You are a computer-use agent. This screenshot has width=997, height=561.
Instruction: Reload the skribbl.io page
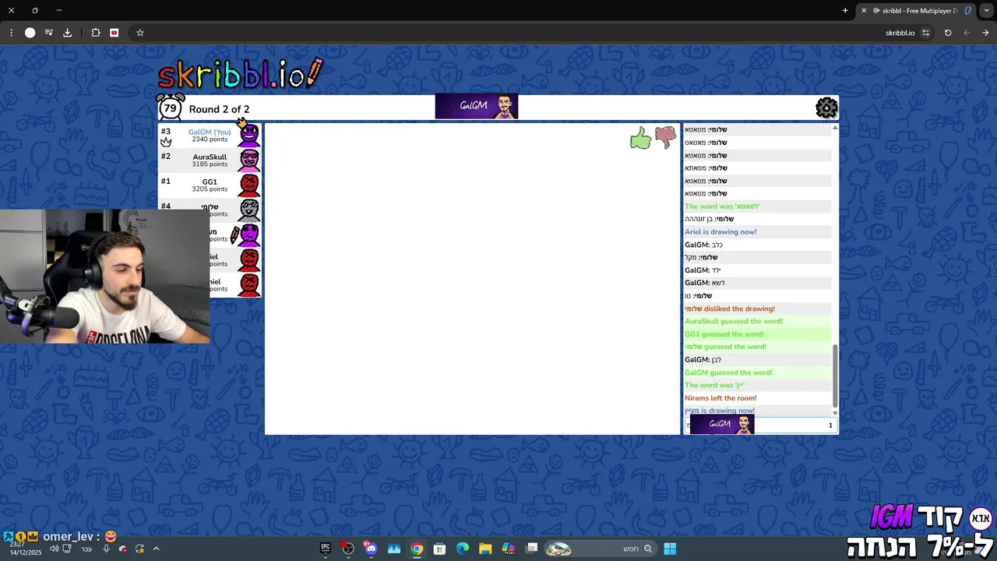tap(948, 33)
